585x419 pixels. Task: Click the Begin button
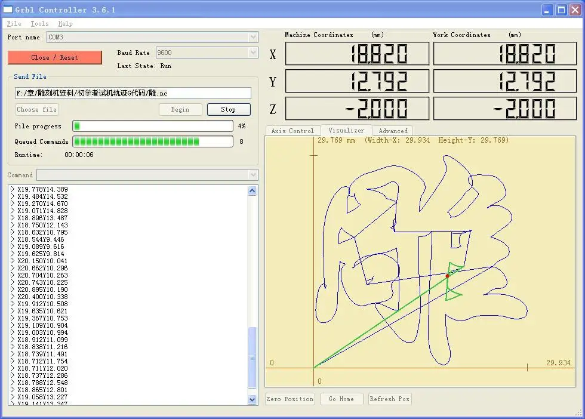(x=180, y=109)
